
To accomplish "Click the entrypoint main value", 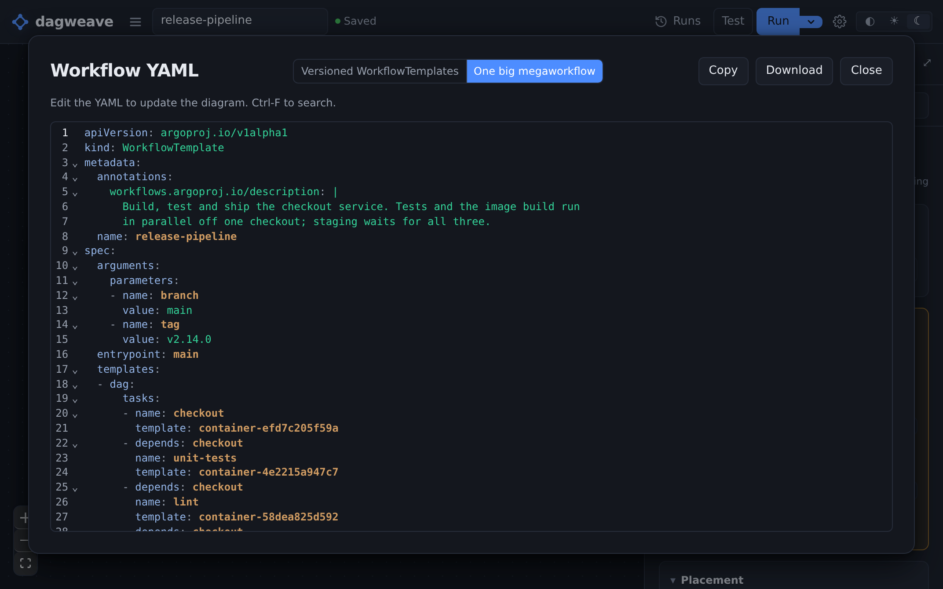I will point(186,354).
